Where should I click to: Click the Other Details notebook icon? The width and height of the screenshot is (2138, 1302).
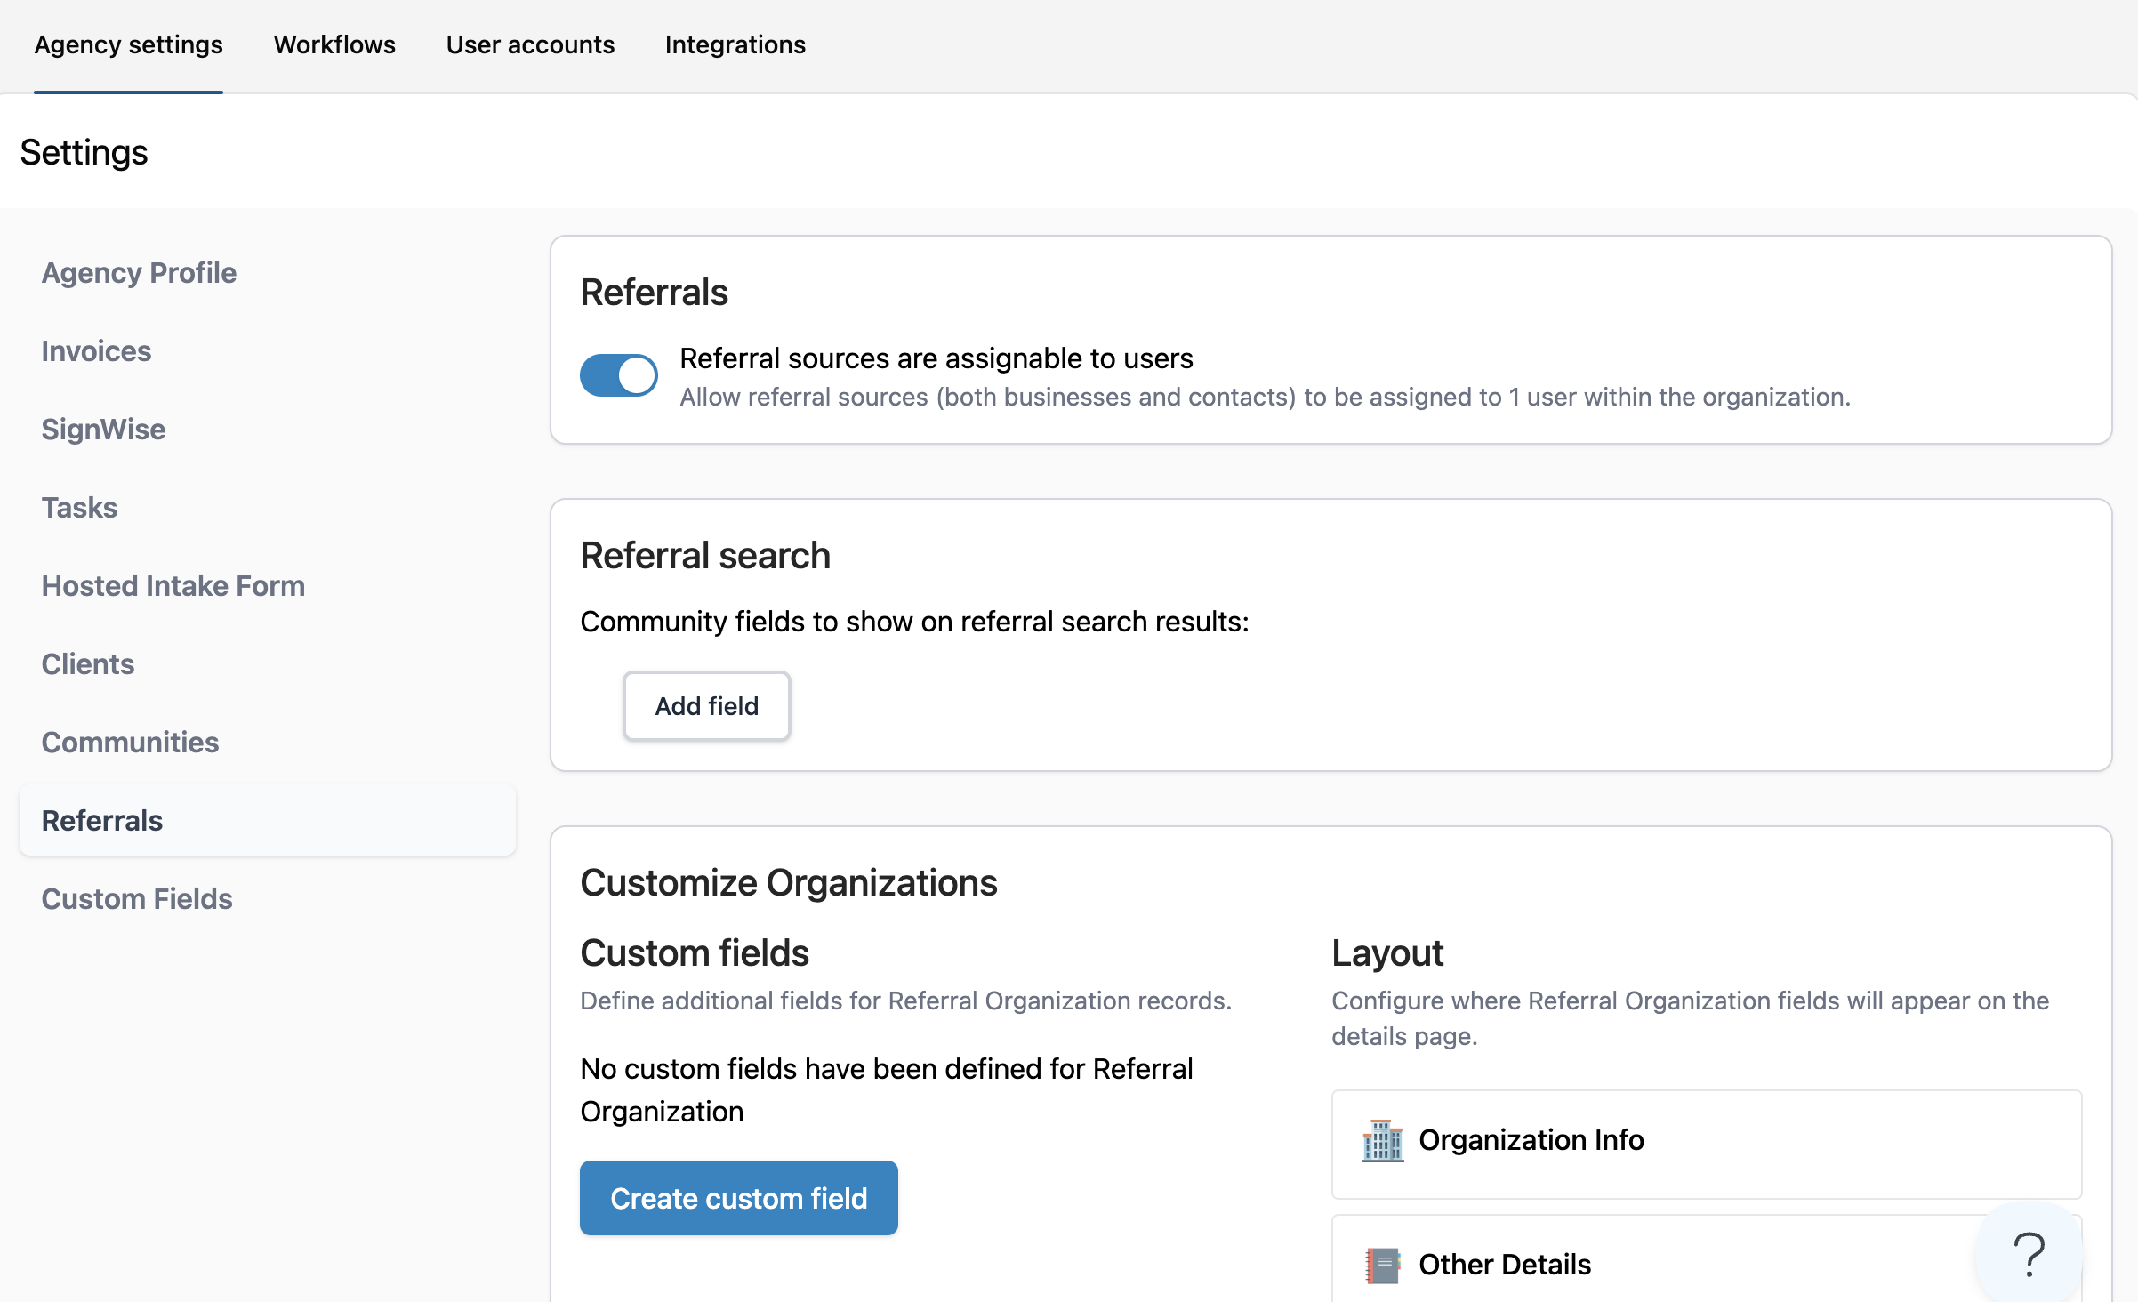(x=1382, y=1265)
